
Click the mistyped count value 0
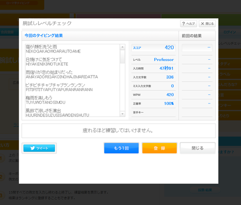pos(173,86)
